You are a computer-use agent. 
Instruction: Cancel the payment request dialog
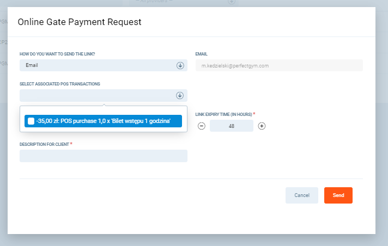301,195
